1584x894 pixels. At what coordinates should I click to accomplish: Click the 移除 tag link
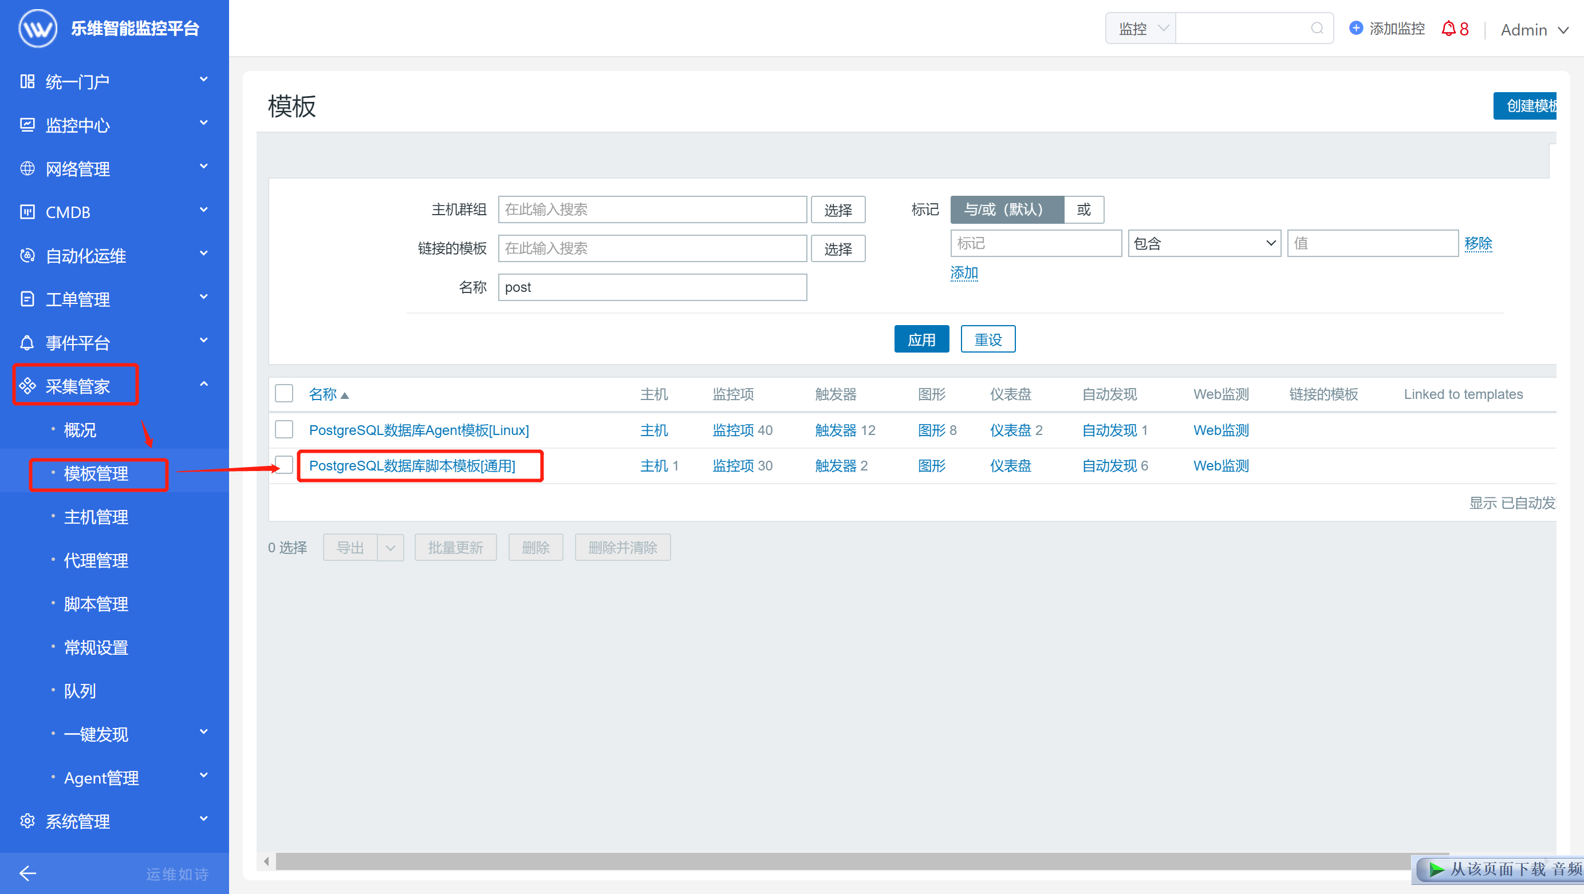click(x=1478, y=243)
